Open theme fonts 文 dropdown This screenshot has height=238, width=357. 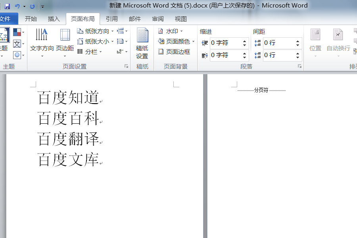19,44
